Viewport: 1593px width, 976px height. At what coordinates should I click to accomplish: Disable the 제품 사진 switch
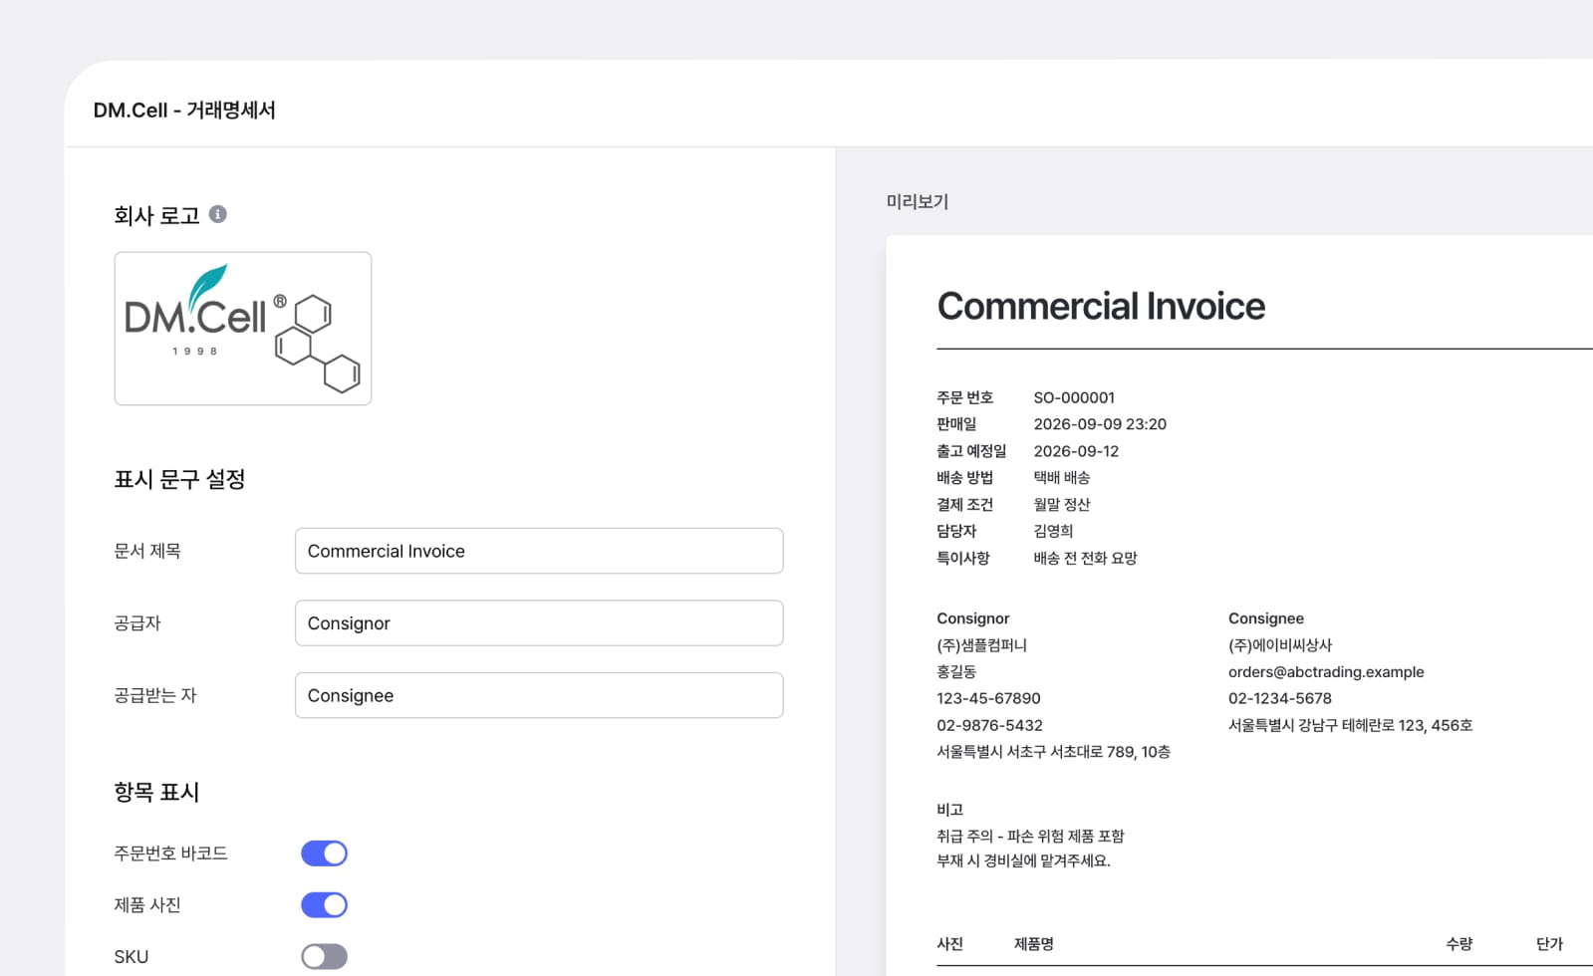coord(324,905)
